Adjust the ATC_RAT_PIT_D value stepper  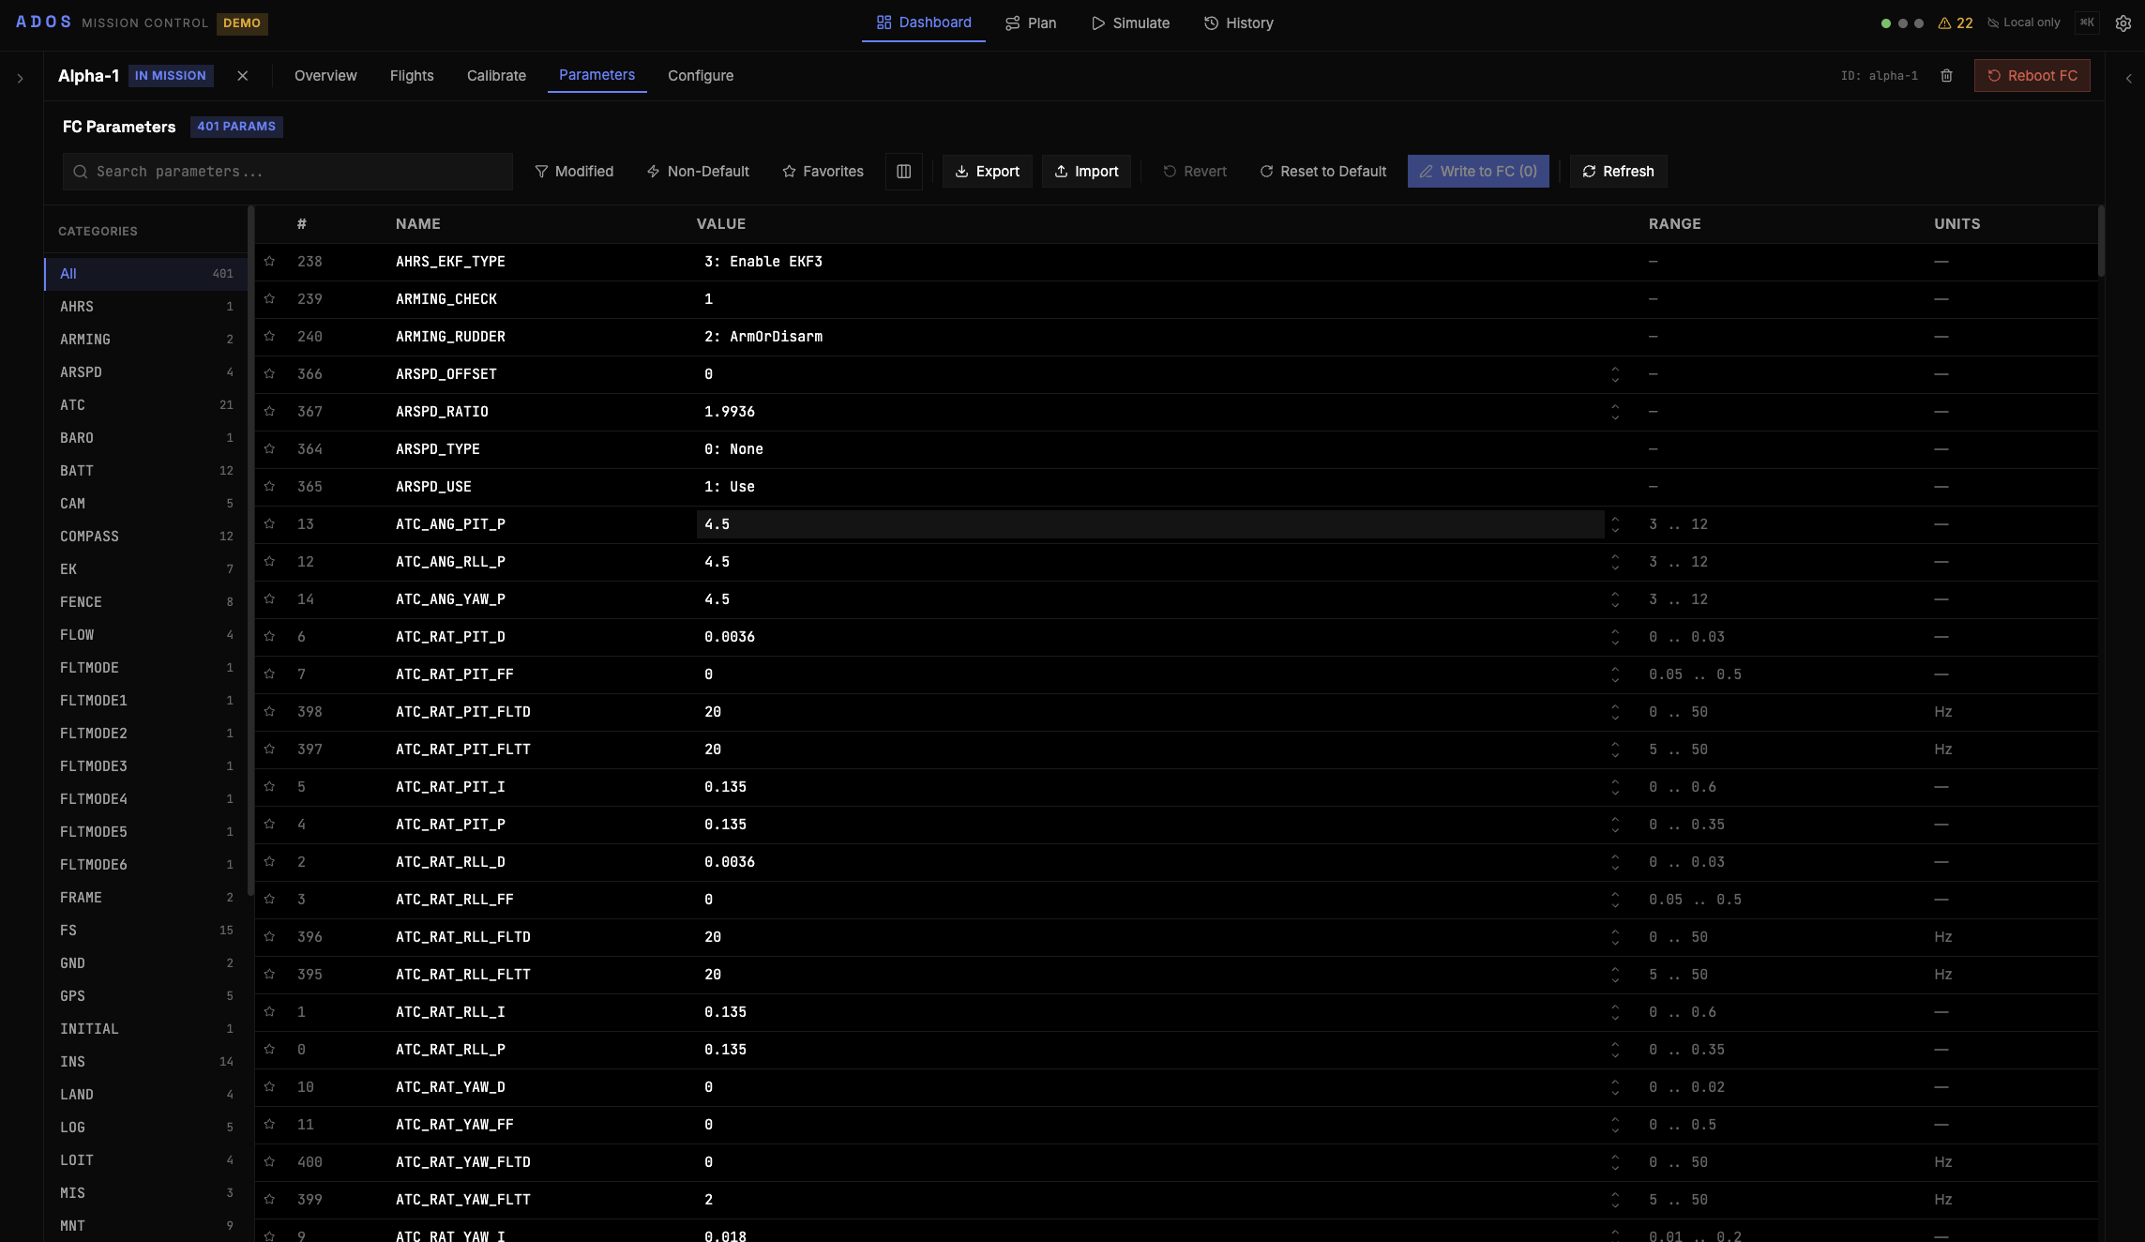tap(1614, 637)
